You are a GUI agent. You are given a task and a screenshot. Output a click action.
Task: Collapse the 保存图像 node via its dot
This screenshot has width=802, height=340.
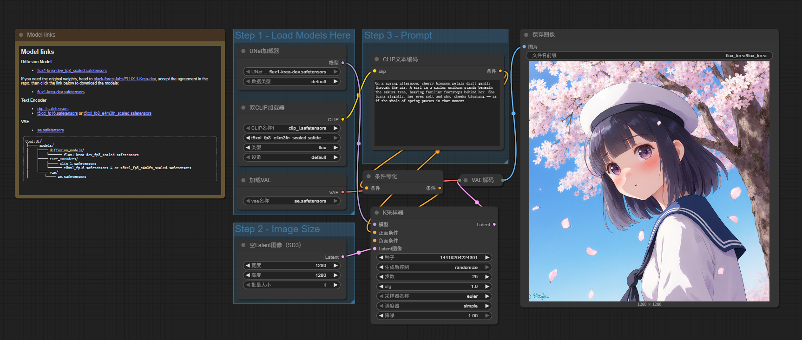point(526,35)
